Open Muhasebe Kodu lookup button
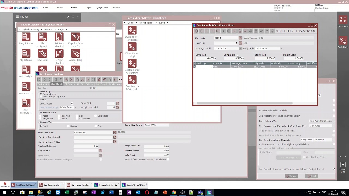349x196 pixels. [115, 133]
